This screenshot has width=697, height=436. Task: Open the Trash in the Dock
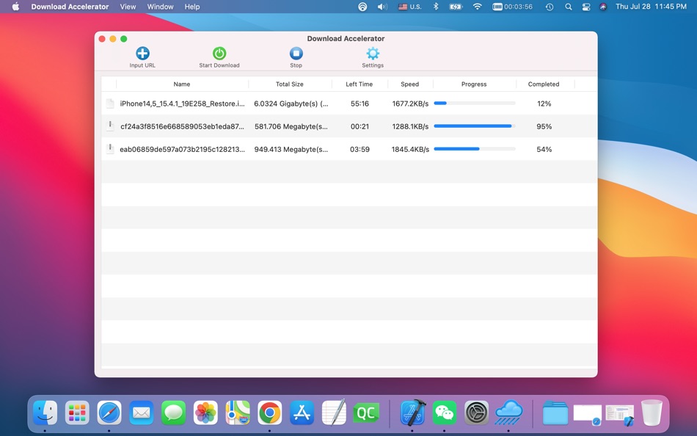pyautogui.click(x=652, y=413)
